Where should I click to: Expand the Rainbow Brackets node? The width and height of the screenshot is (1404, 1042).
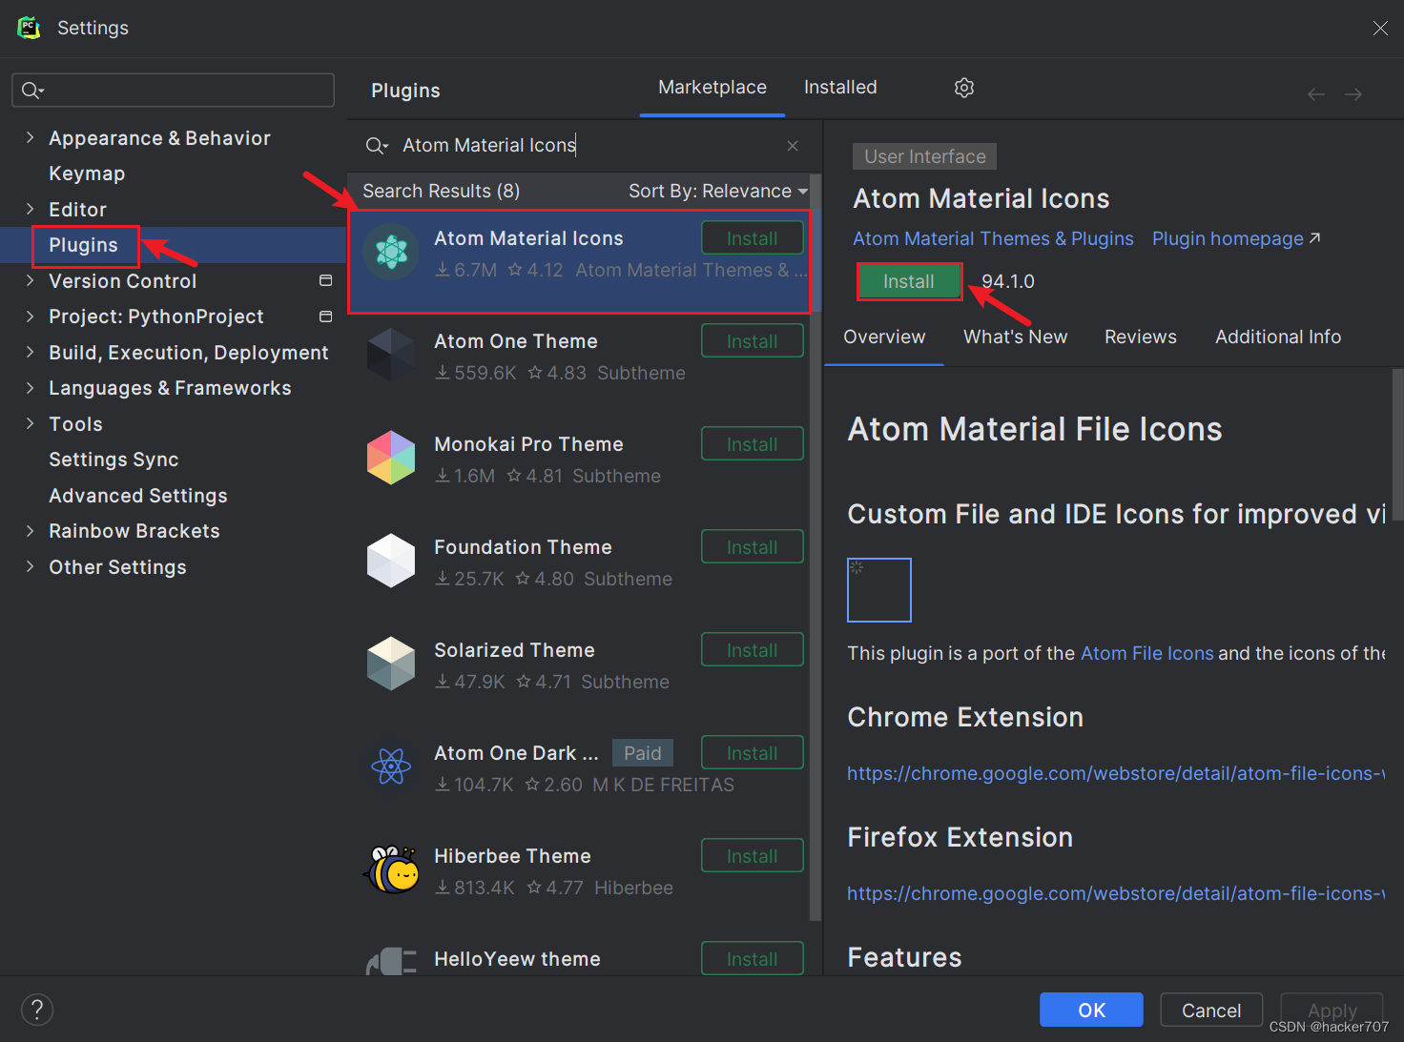click(30, 531)
